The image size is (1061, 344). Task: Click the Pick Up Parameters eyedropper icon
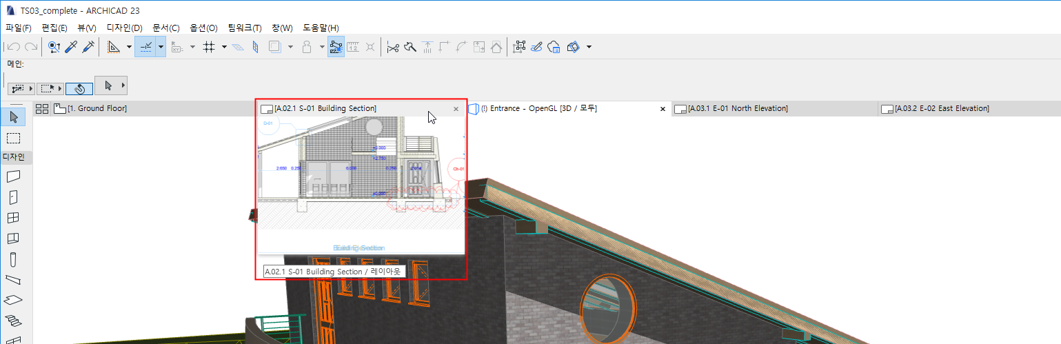coord(71,47)
